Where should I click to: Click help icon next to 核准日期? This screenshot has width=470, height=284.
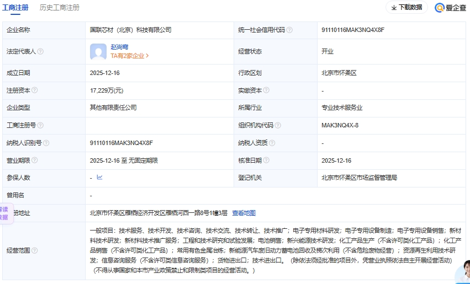tap(266, 160)
